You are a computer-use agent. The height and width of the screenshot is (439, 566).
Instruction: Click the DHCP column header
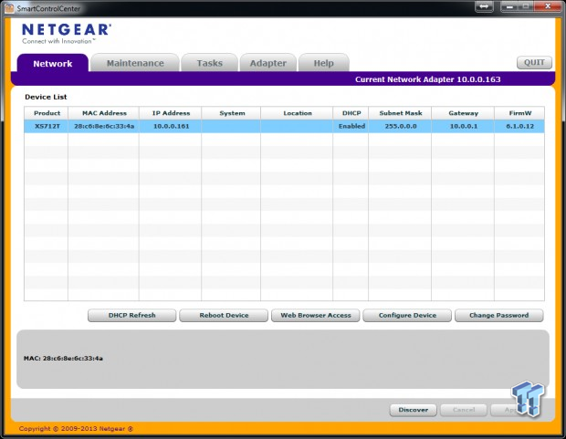point(351,113)
